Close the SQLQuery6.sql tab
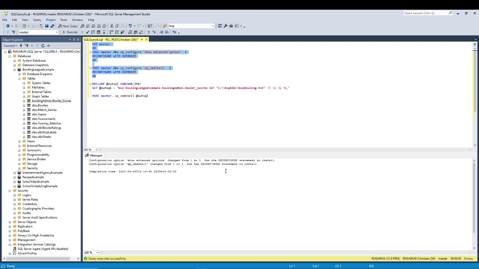 tap(146, 40)
